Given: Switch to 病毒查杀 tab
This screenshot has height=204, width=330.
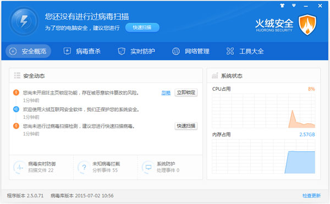Looking at the screenshot, I should (x=82, y=51).
